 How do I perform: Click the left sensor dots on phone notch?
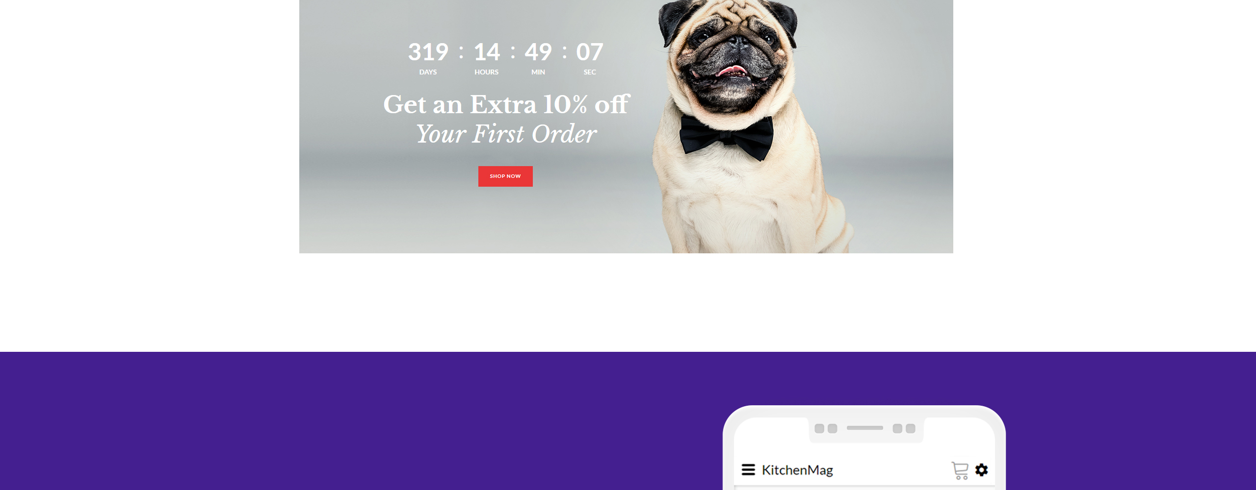pos(826,428)
